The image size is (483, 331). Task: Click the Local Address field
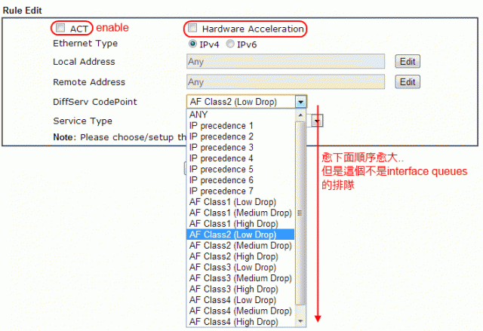(285, 62)
